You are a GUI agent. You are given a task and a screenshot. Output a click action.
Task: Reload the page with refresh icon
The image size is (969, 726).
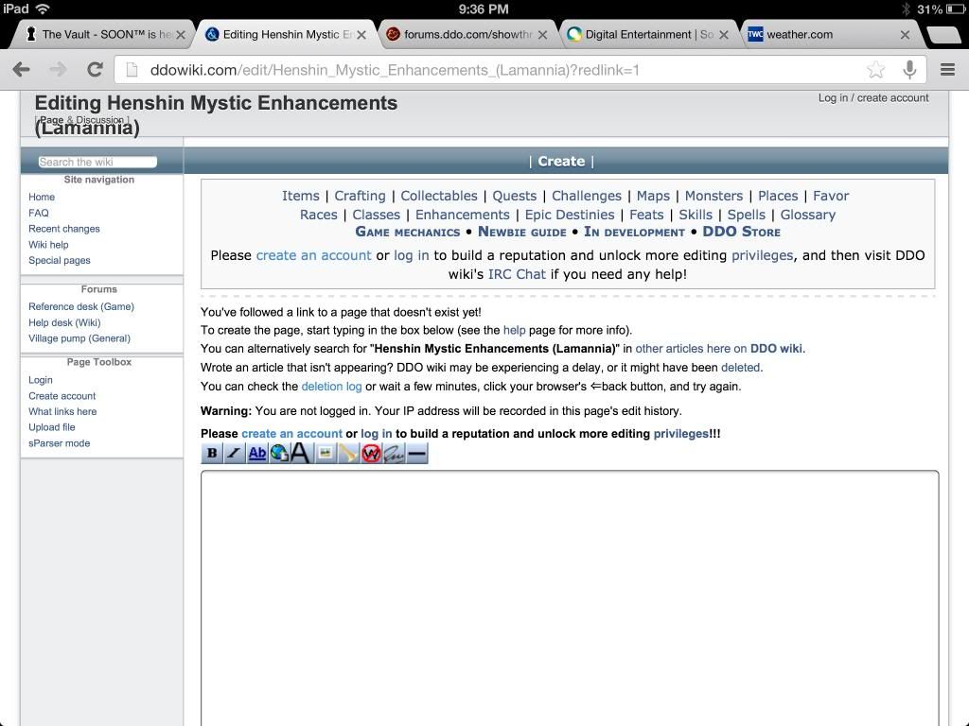[x=95, y=69]
